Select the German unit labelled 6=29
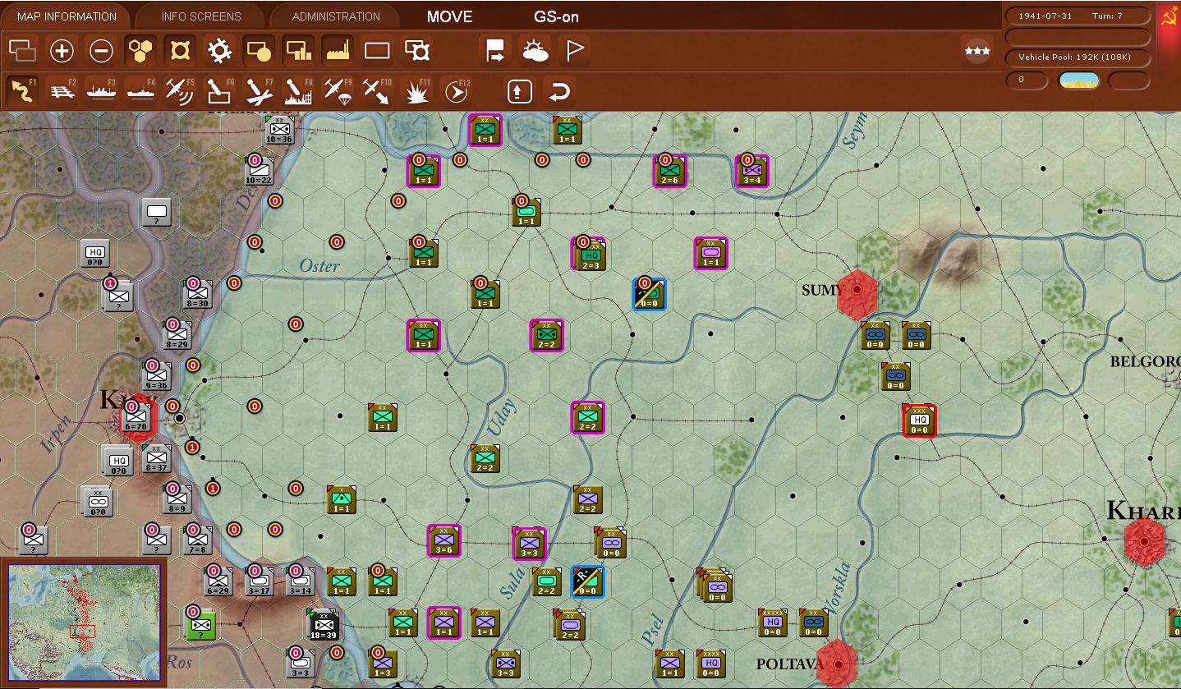 [218, 581]
